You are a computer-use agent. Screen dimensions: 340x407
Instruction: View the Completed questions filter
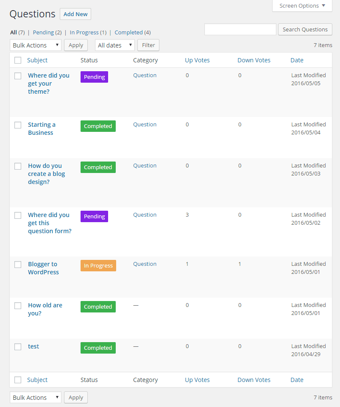tap(128, 32)
